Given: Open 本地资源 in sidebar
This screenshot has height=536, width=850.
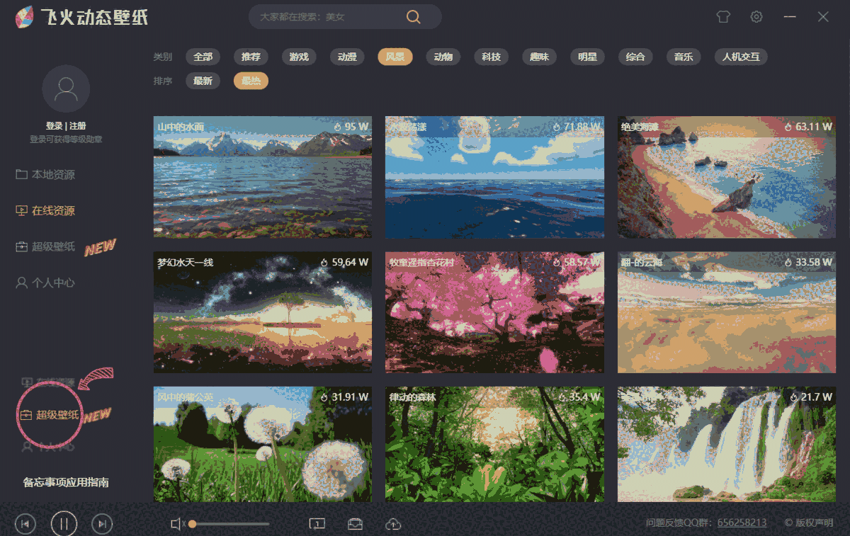Looking at the screenshot, I should [x=45, y=174].
